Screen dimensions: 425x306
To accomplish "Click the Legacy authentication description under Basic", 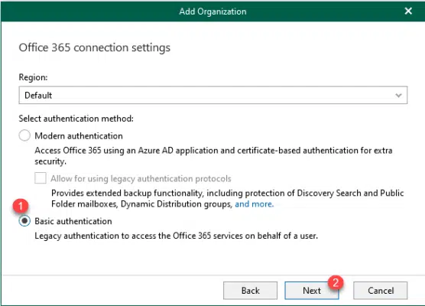I will point(176,236).
